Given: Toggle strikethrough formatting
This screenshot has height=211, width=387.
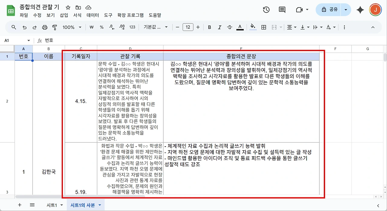Looking at the screenshot, I should (x=230, y=27).
